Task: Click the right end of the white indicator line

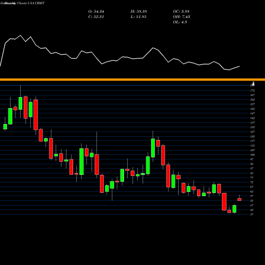Action: click(240, 66)
